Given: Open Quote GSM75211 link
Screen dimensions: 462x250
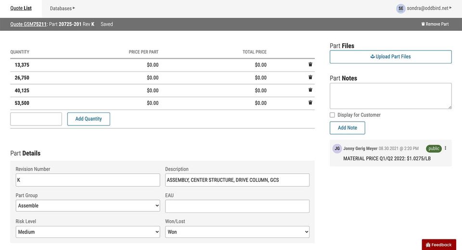Looking at the screenshot, I should tap(28, 24).
